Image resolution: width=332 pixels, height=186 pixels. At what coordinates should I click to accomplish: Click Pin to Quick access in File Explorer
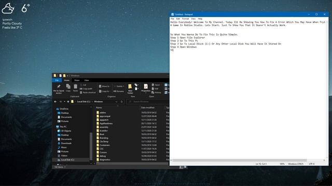[59, 89]
